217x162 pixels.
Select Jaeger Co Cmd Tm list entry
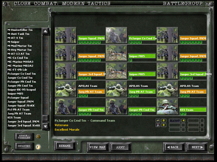(x=20, y=78)
